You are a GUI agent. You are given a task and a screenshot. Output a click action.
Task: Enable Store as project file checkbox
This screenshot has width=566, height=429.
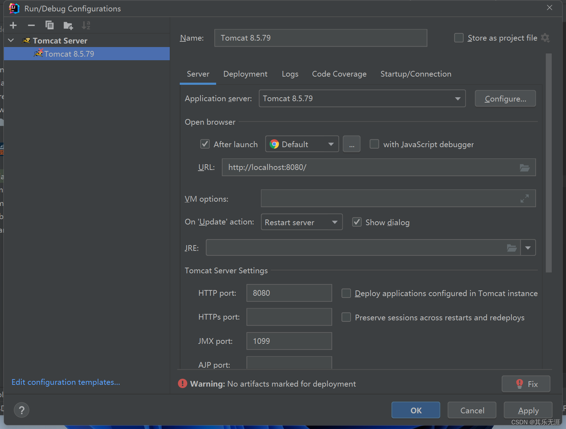(459, 38)
